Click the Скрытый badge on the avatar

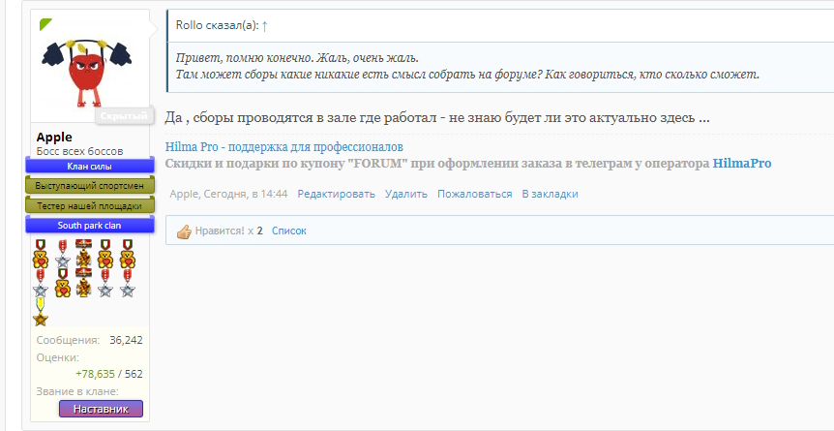coord(125,115)
